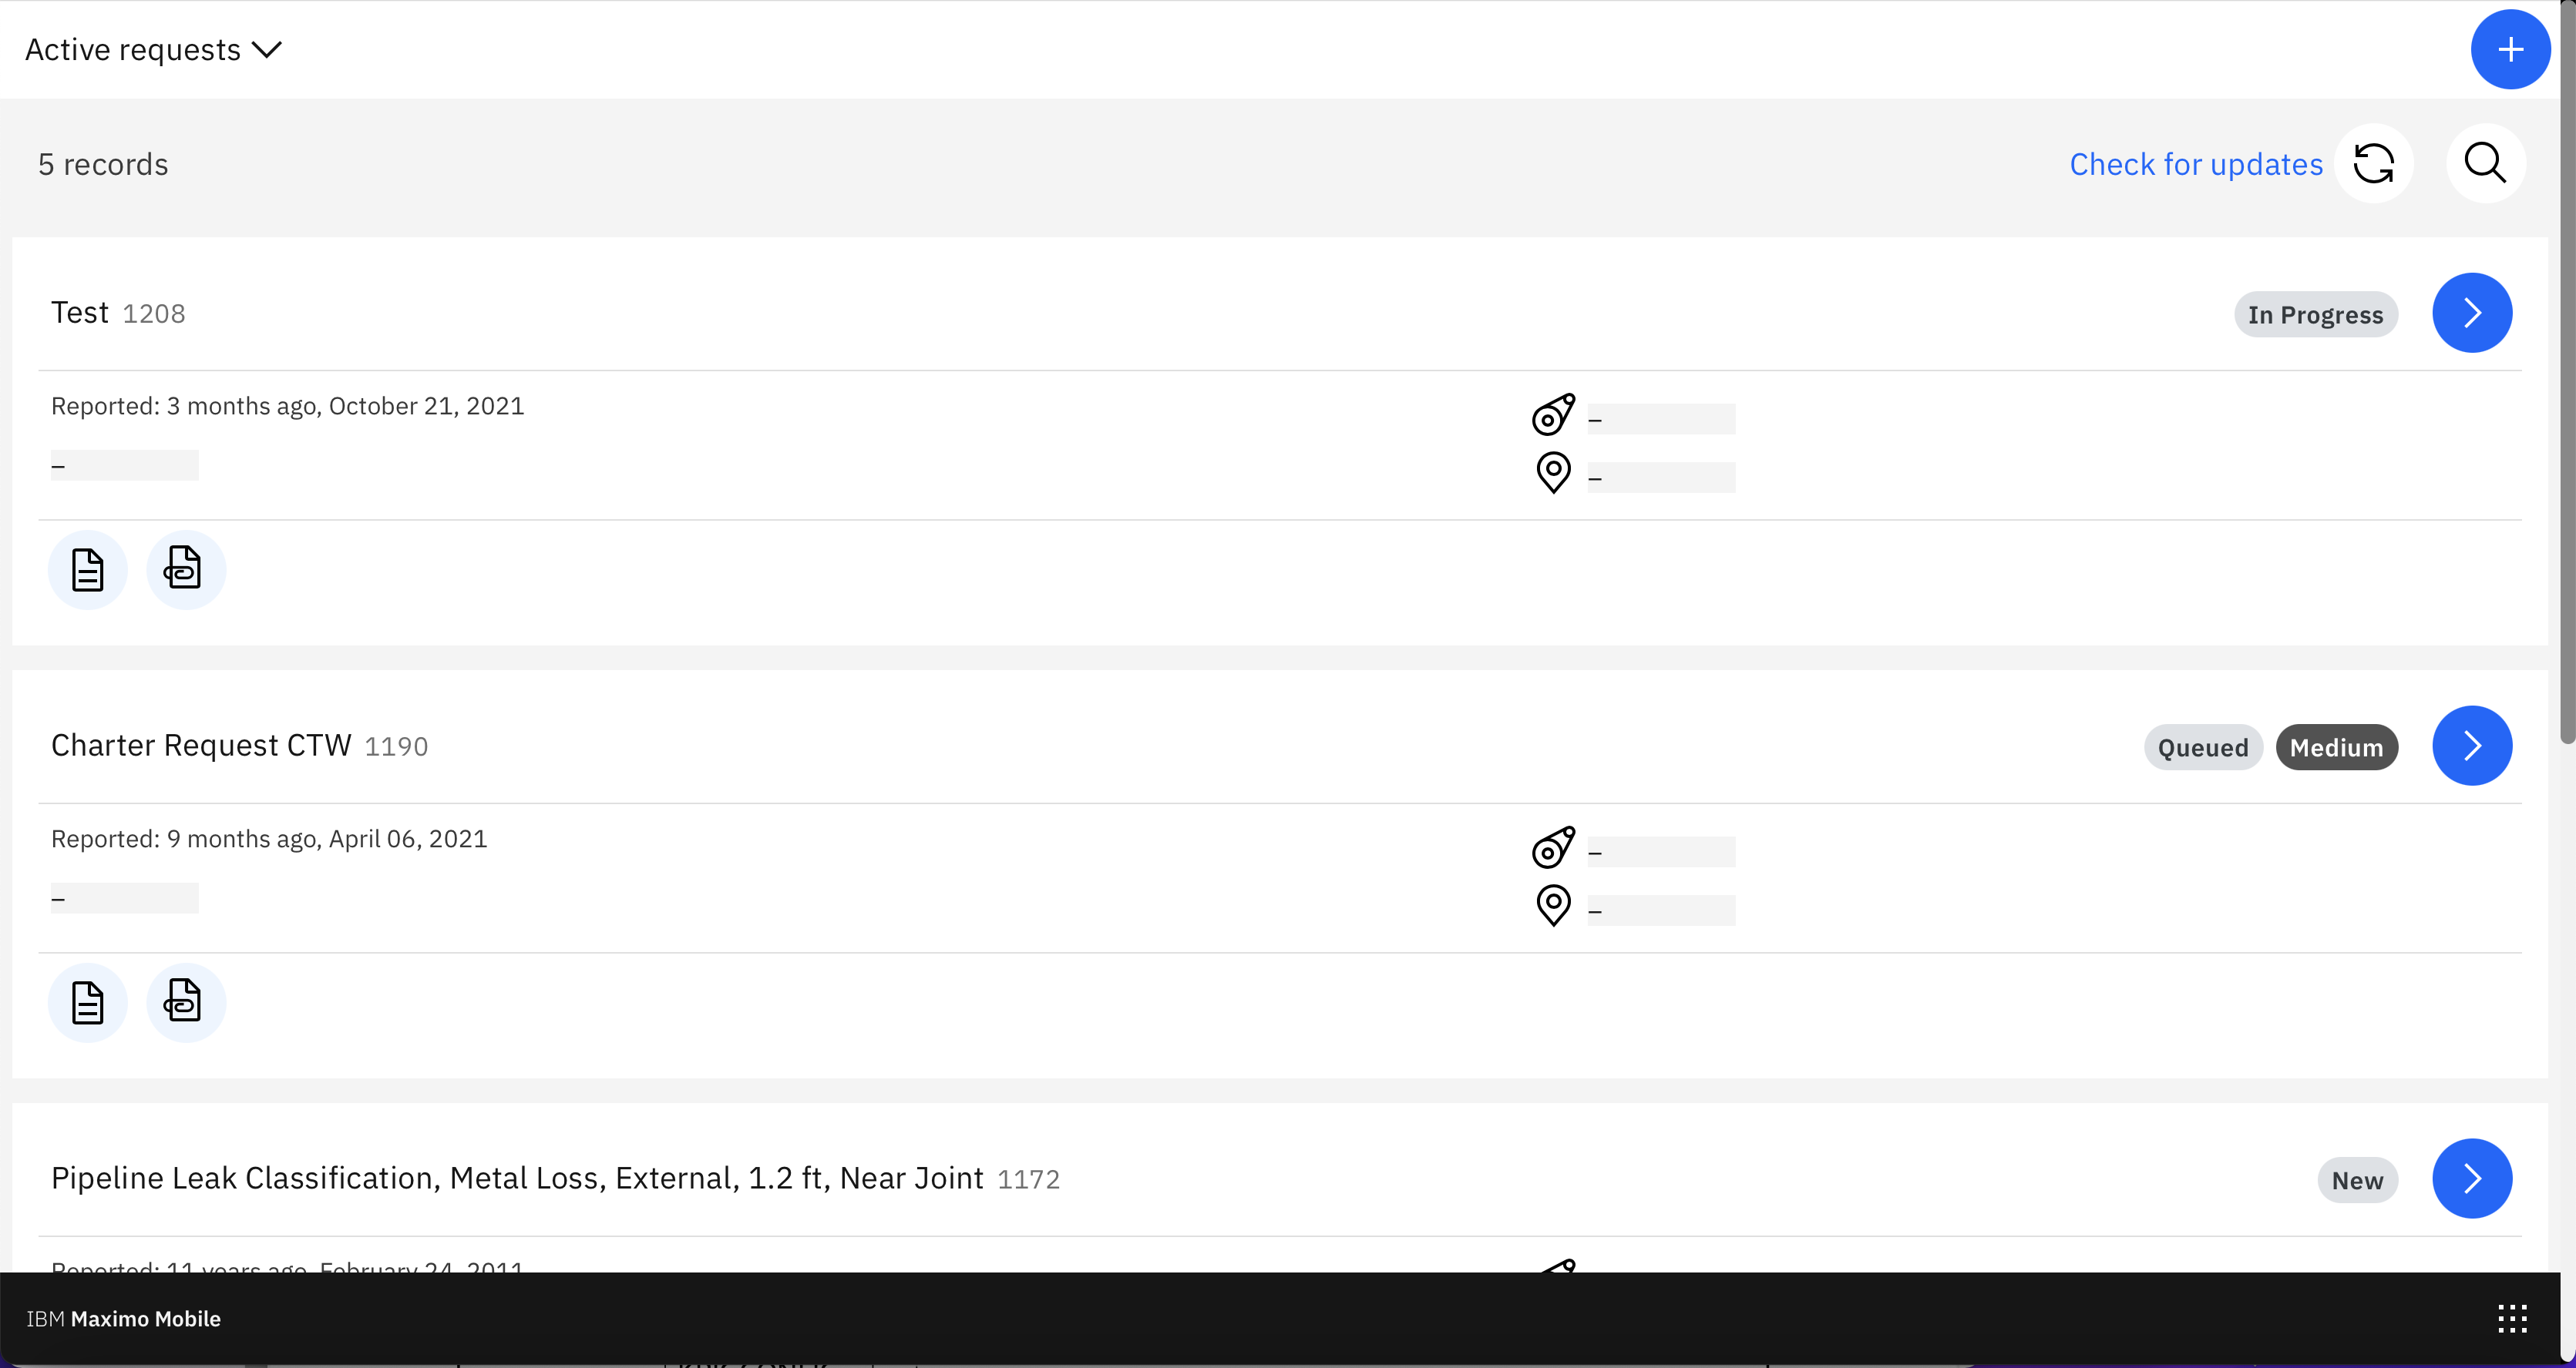The width and height of the screenshot is (2576, 1368).
Task: Open Charter Request CTW with its chevron button
Action: tap(2471, 746)
